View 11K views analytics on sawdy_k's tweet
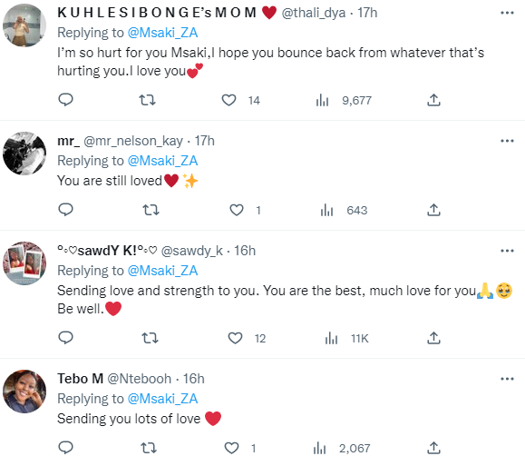 (x=347, y=339)
